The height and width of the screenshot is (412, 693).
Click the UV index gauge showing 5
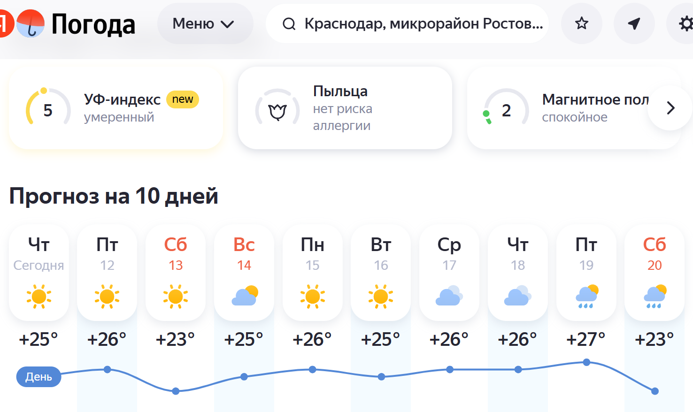pos(48,108)
